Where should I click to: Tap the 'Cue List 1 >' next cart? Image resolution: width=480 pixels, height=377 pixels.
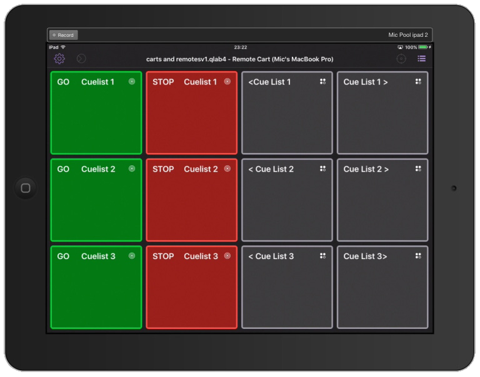point(382,113)
